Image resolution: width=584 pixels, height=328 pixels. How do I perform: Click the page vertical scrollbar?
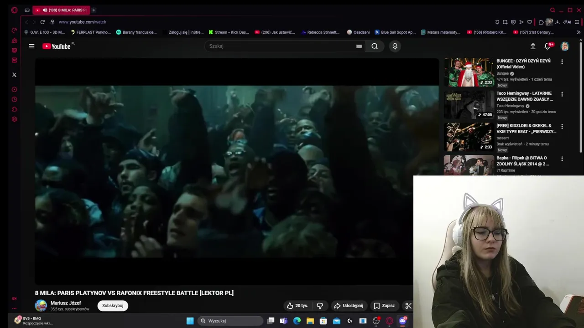coord(581,96)
